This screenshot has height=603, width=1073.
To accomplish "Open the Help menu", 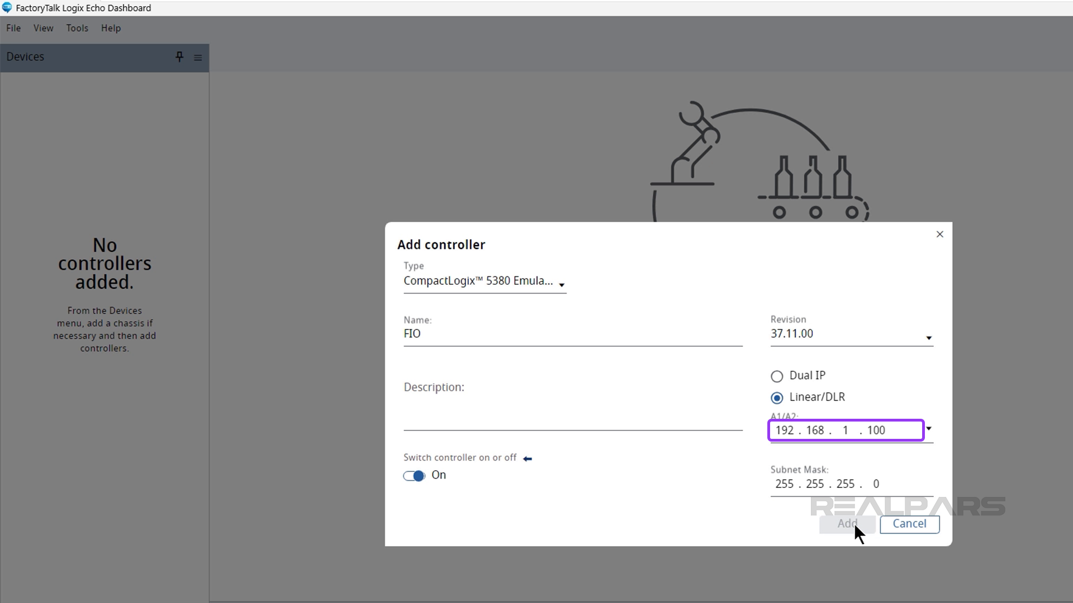I will point(111,28).
